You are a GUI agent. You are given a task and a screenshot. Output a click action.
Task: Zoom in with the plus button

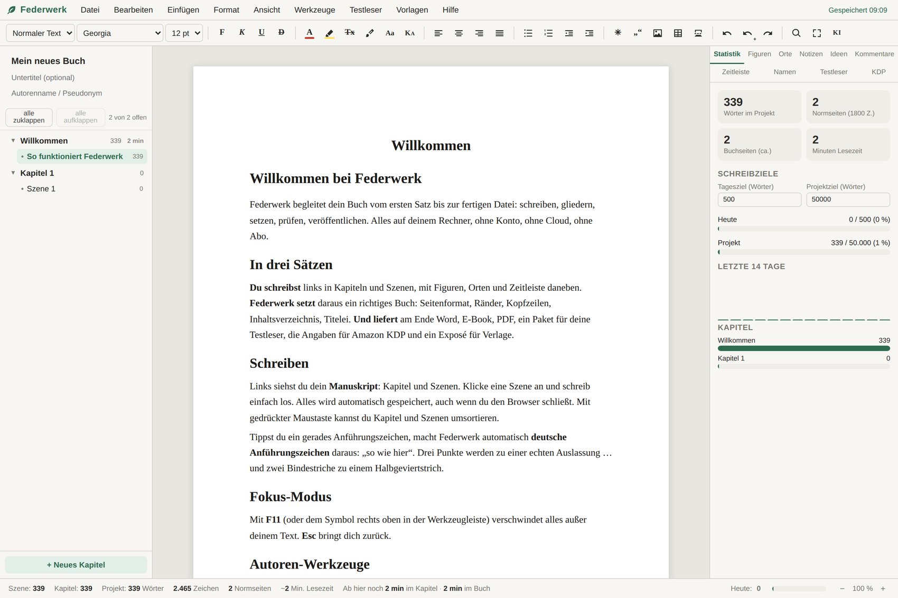pos(883,588)
